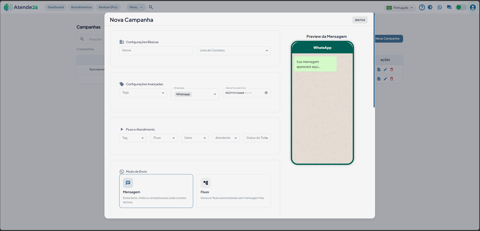The height and width of the screenshot is (231, 480).
Task: Click delete trash in first campaign row
Action: click(392, 70)
